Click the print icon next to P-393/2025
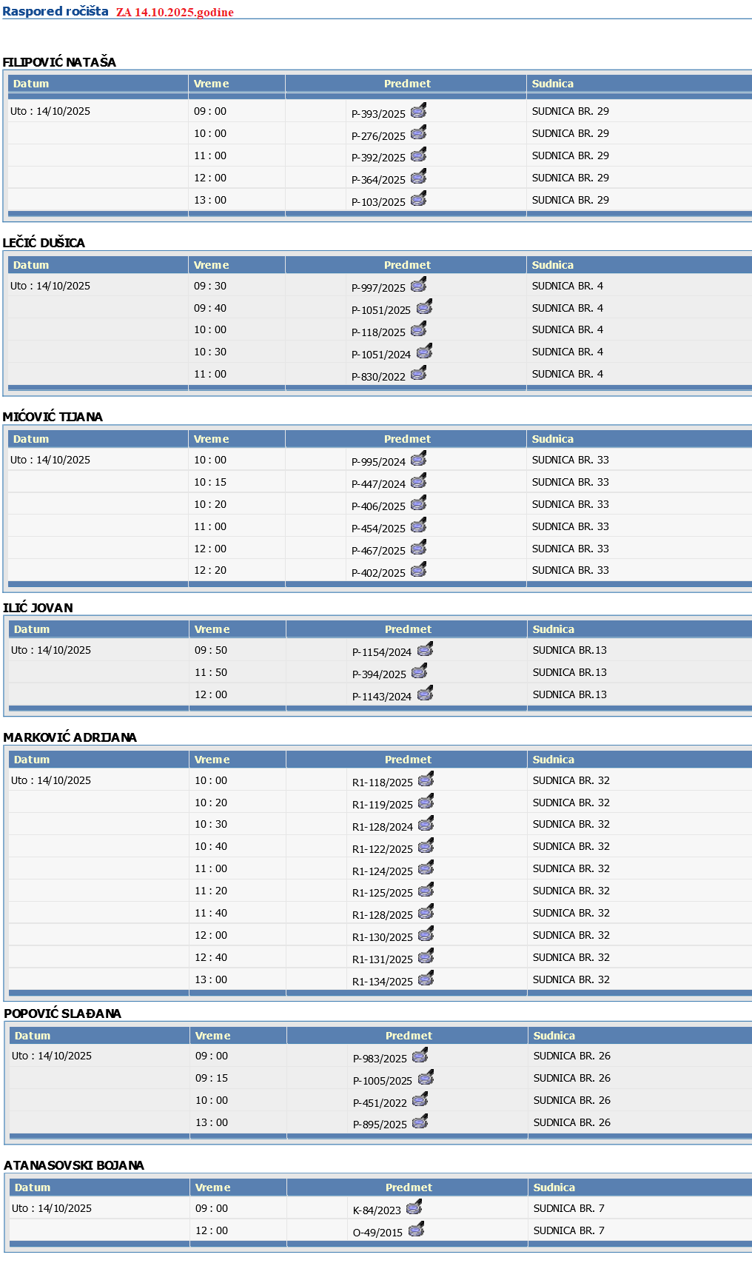Image resolution: width=752 pixels, height=1263 pixels. click(418, 112)
